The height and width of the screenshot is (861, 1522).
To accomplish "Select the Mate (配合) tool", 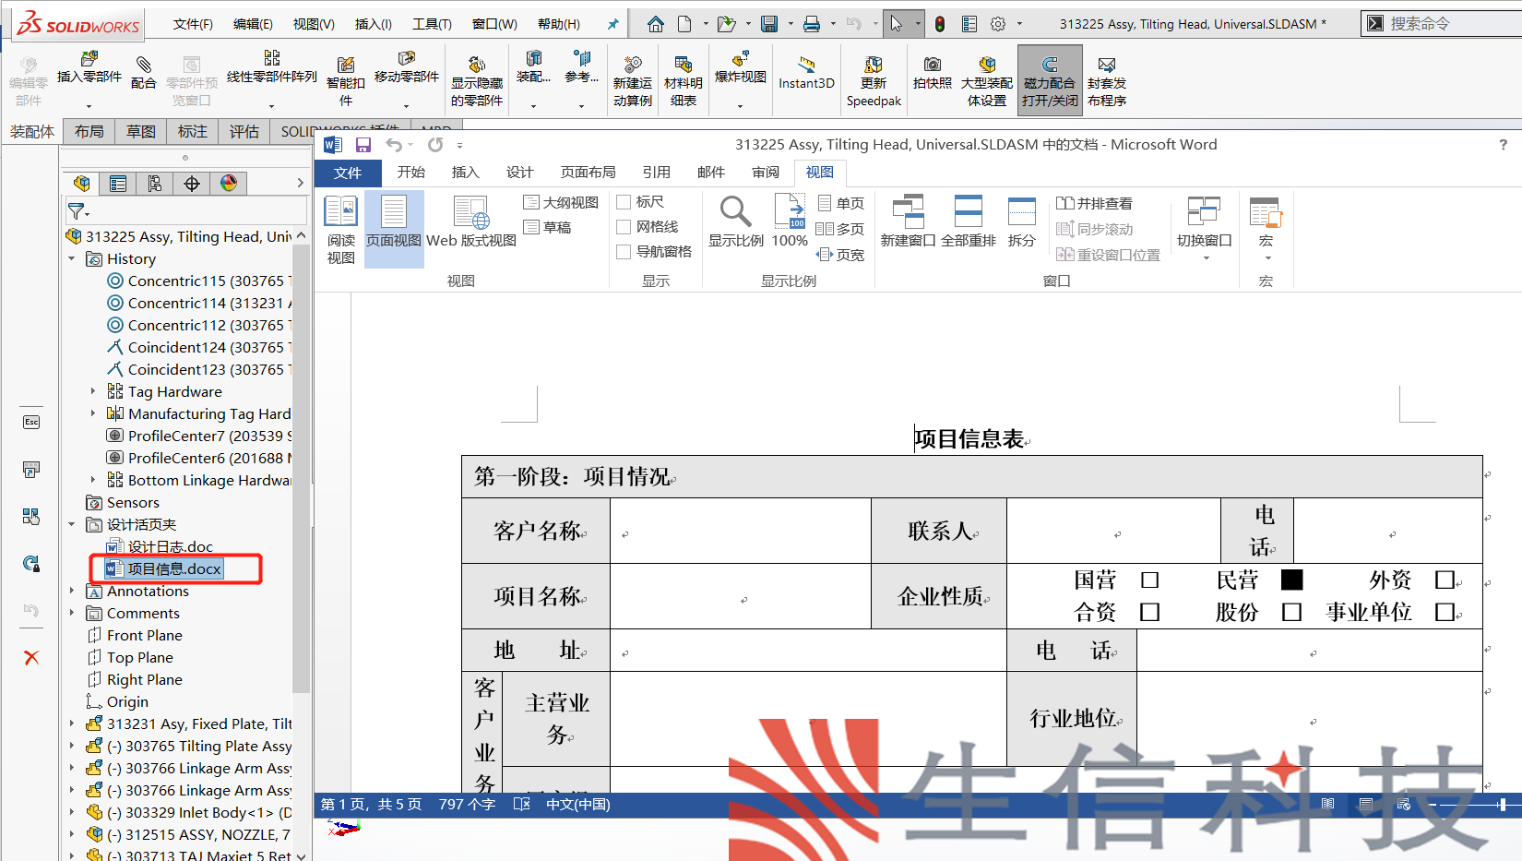I will [x=143, y=72].
